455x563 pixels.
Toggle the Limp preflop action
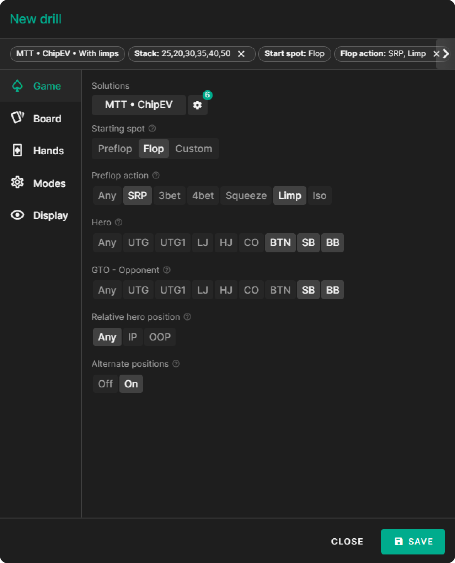(290, 195)
